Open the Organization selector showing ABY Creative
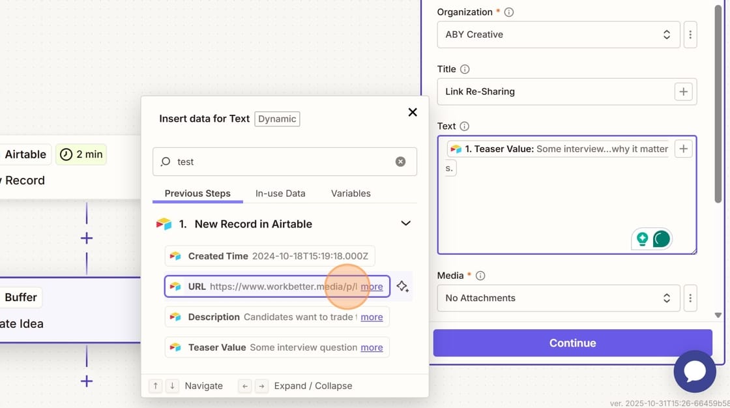 click(x=559, y=35)
